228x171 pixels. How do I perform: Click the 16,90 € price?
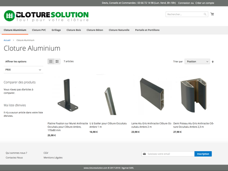(93, 132)
